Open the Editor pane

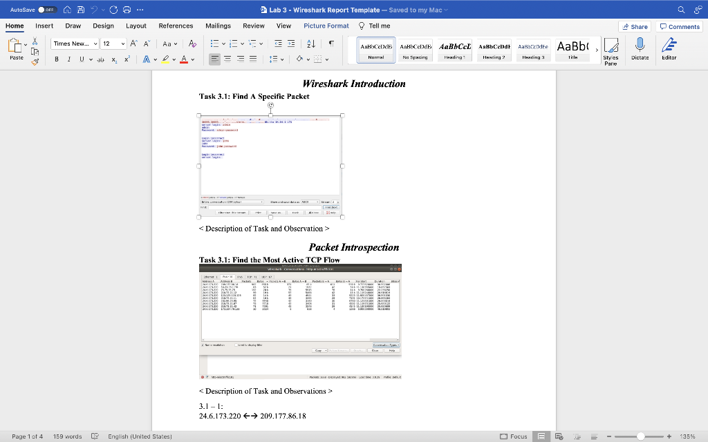click(668, 49)
